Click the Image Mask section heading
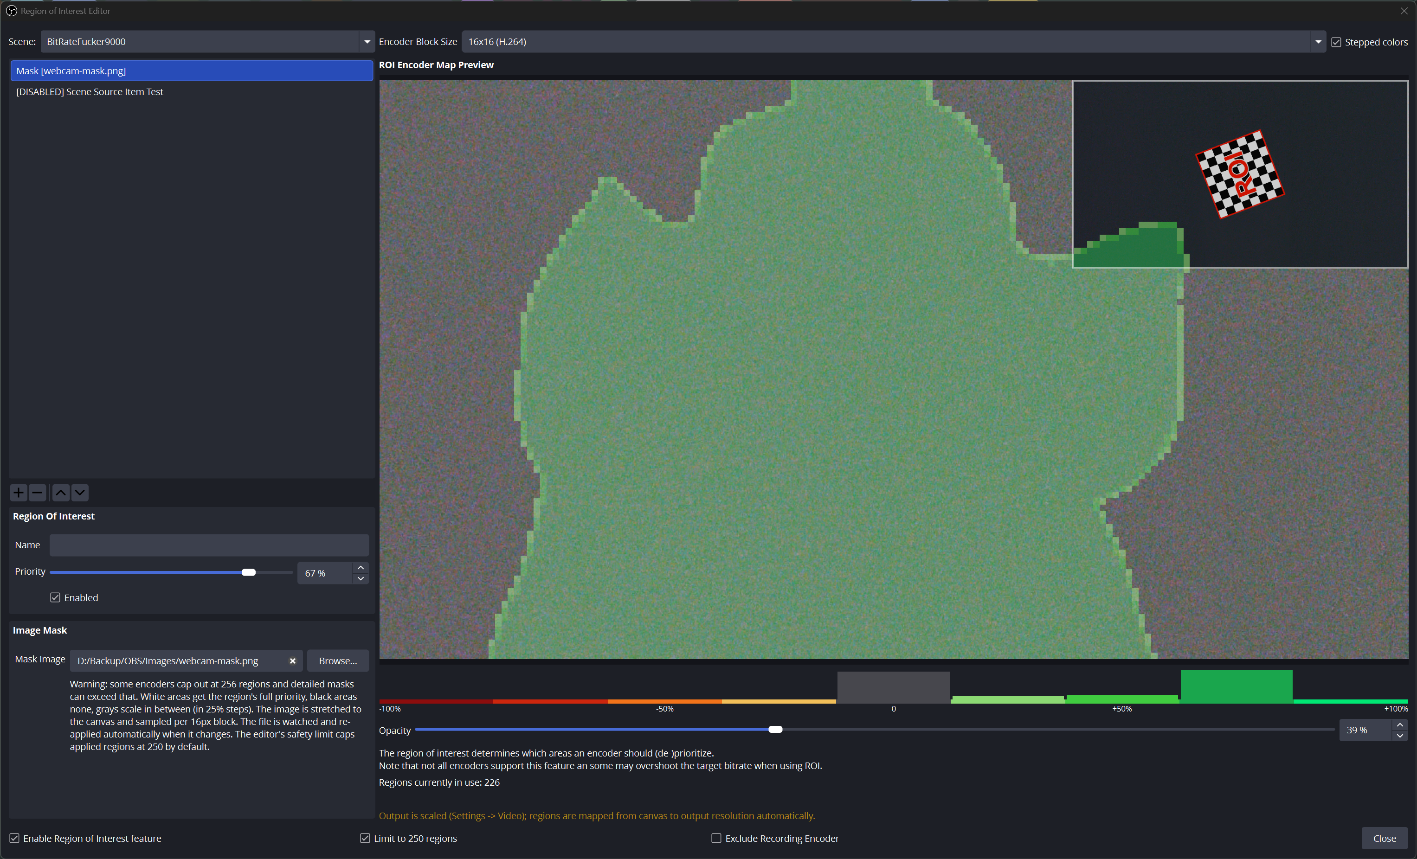Viewport: 1417px width, 859px height. tap(40, 631)
